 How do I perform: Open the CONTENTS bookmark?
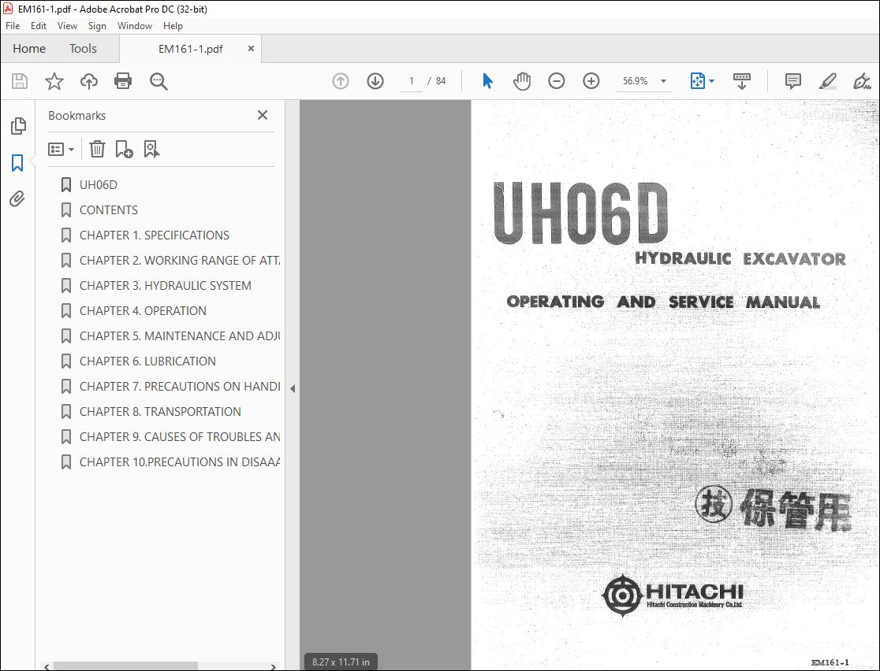point(108,209)
